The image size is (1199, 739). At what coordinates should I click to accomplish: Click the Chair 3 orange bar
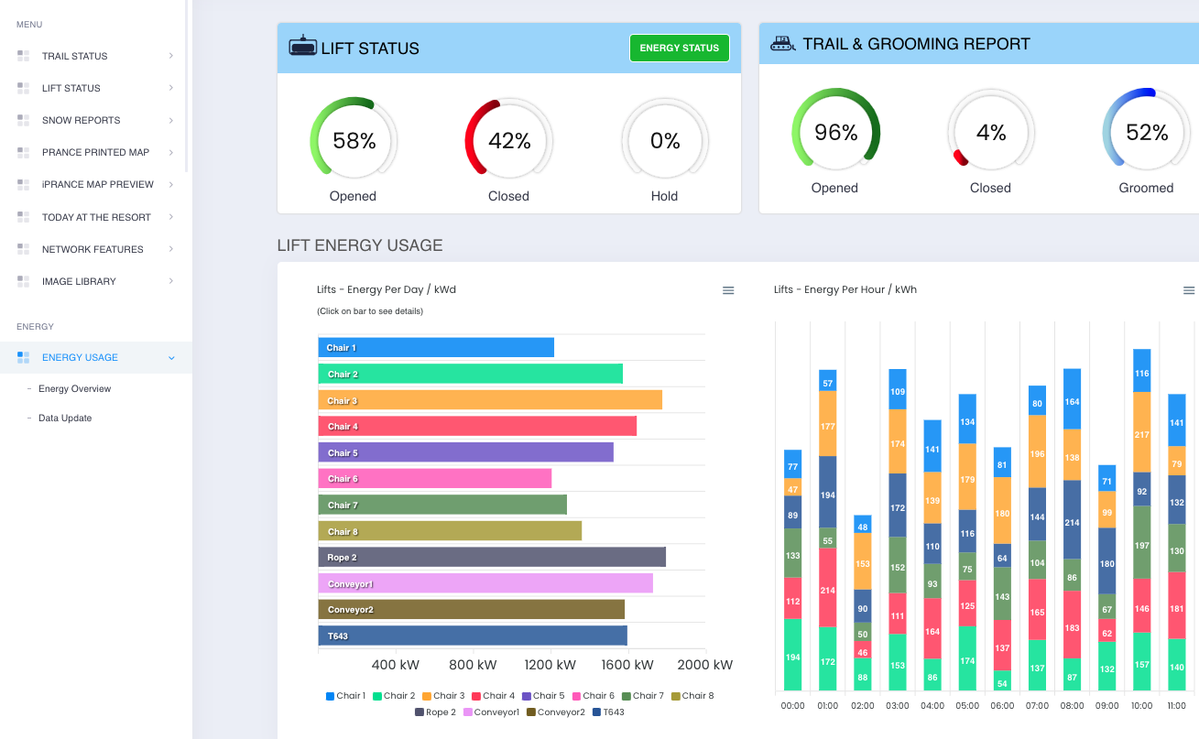coord(490,400)
